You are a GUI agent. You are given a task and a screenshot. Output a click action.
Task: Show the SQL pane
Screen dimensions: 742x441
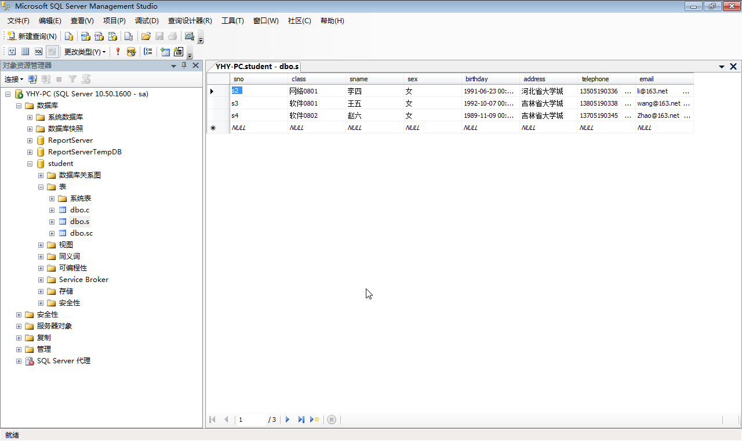pyautogui.click(x=38, y=52)
